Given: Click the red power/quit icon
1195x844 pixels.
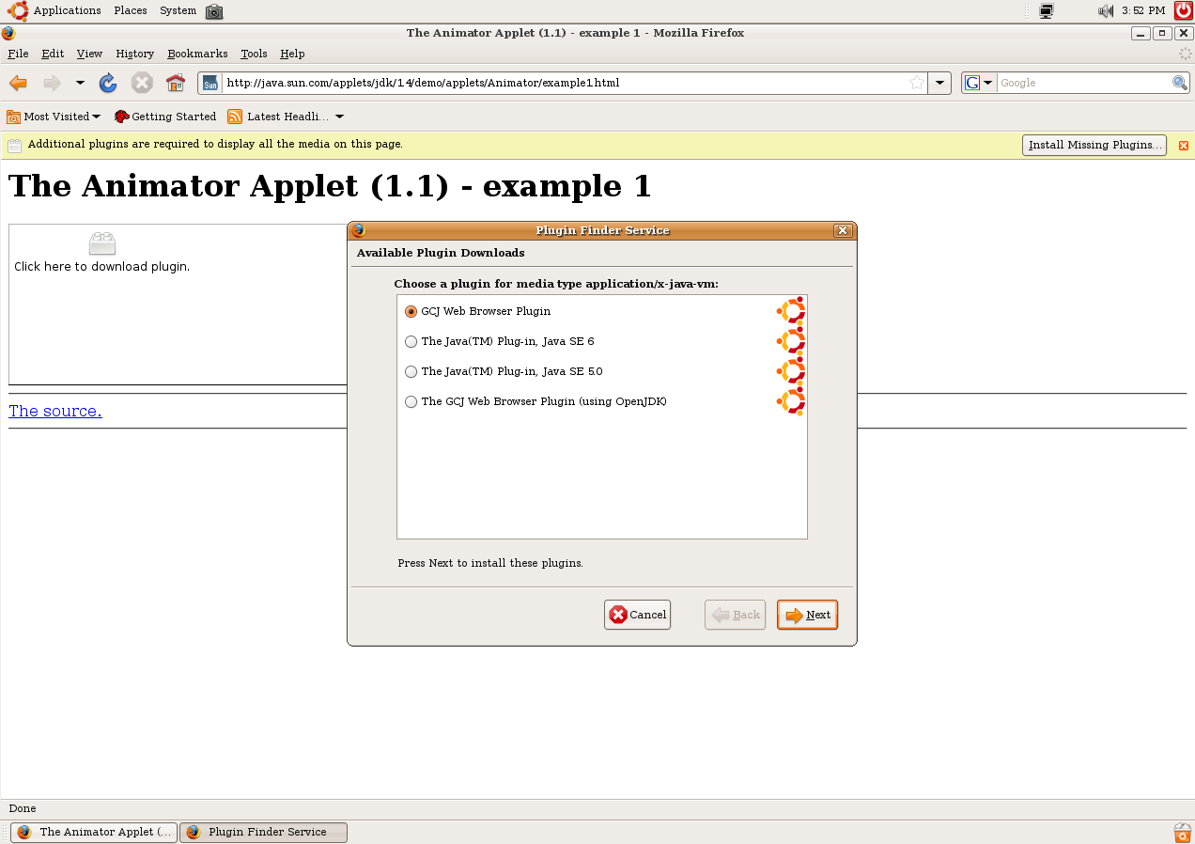Looking at the screenshot, I should [x=1184, y=10].
